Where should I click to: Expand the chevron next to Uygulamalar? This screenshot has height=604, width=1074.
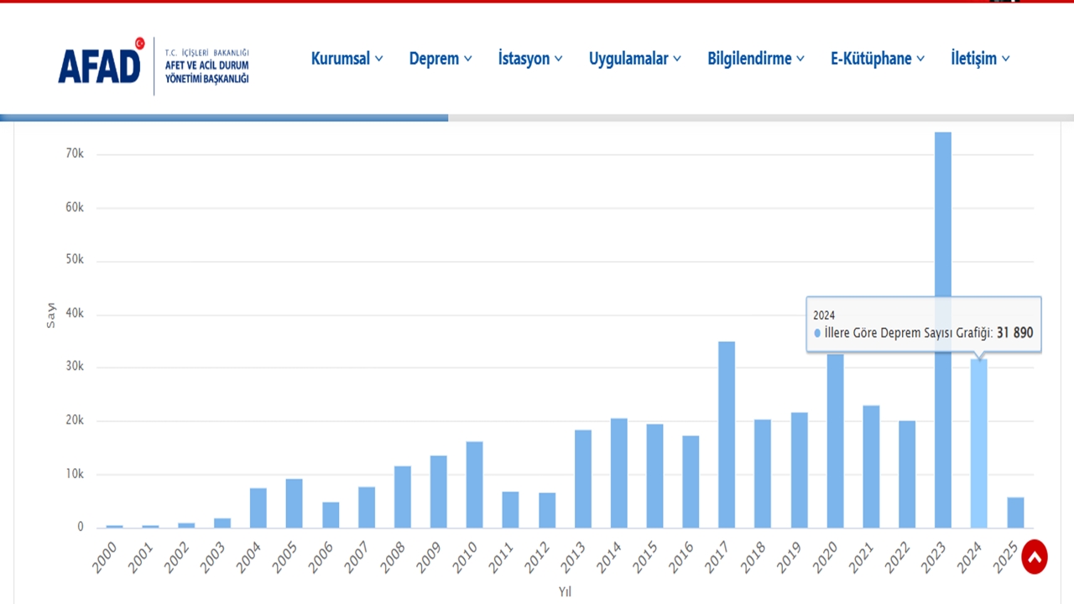[x=676, y=59]
